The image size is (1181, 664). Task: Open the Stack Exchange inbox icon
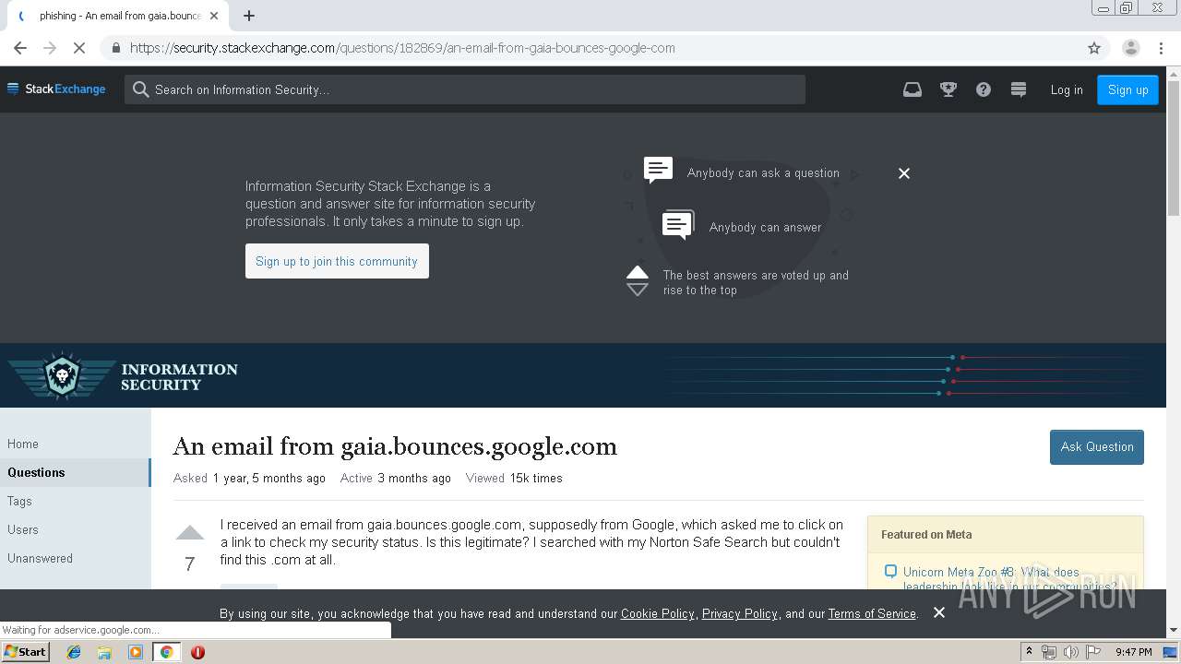912,89
